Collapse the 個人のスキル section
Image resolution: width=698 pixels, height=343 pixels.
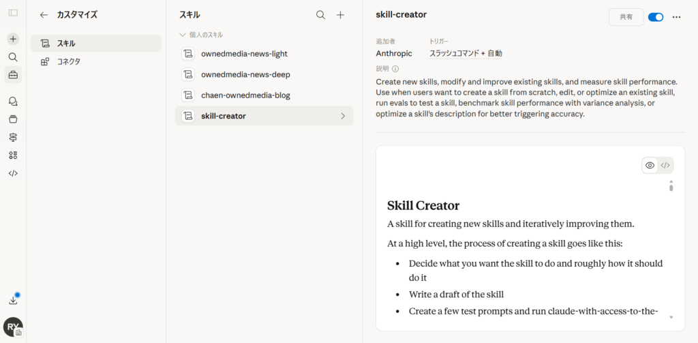click(183, 34)
